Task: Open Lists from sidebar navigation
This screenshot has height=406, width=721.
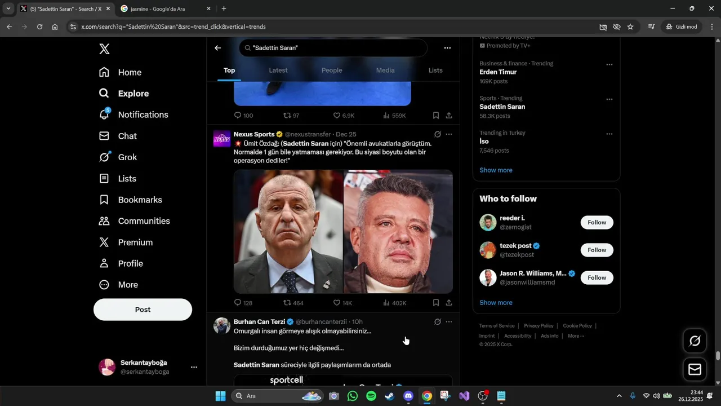Action: 118,179
